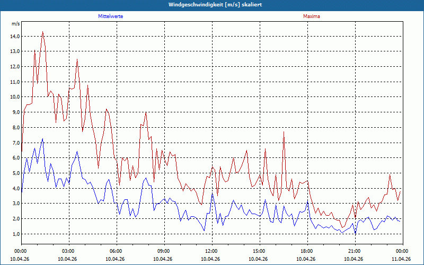Click the '10.04.26' date under '21:00'
Image resolution: width=424 pixels, height=265 pixels.
coord(354,259)
